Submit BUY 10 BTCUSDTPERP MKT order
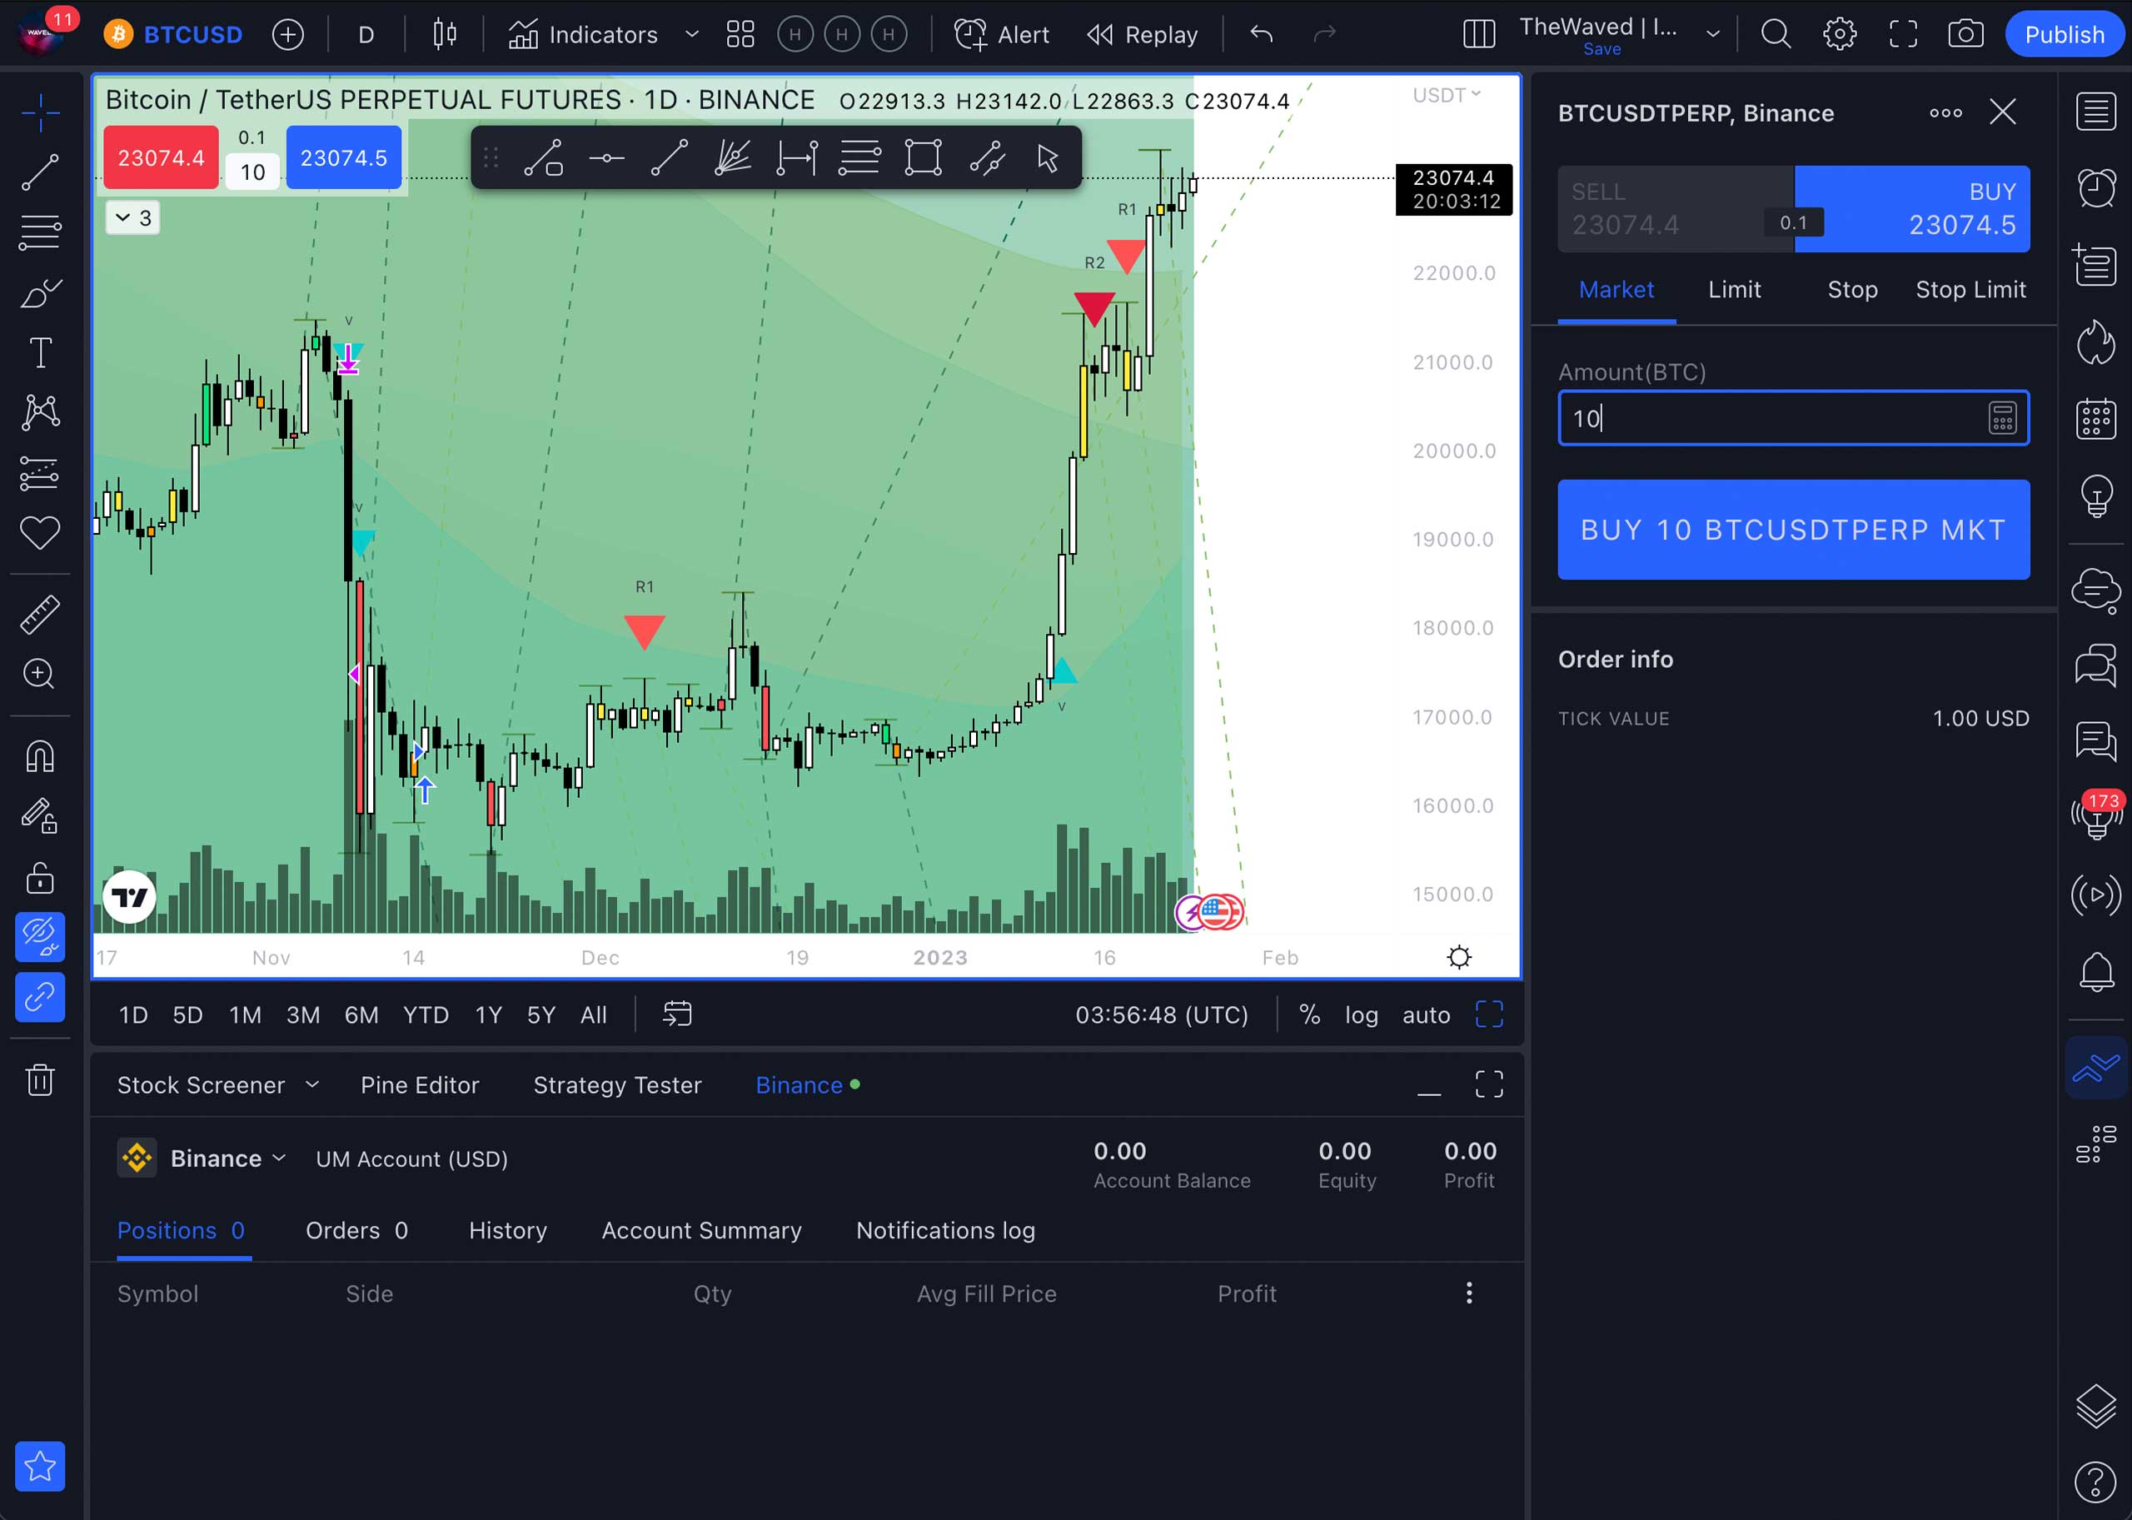 (x=1793, y=530)
